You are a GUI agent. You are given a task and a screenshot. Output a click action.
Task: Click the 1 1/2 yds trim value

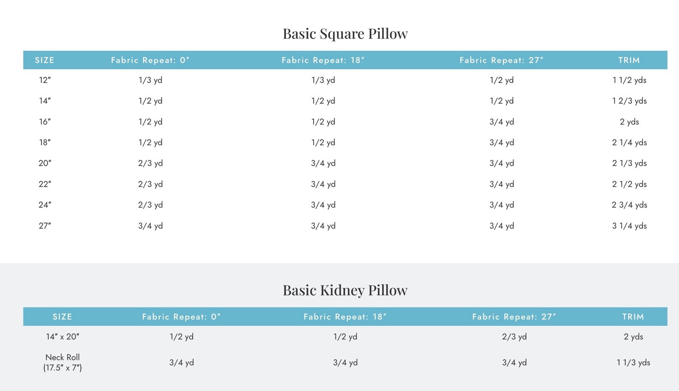point(629,80)
